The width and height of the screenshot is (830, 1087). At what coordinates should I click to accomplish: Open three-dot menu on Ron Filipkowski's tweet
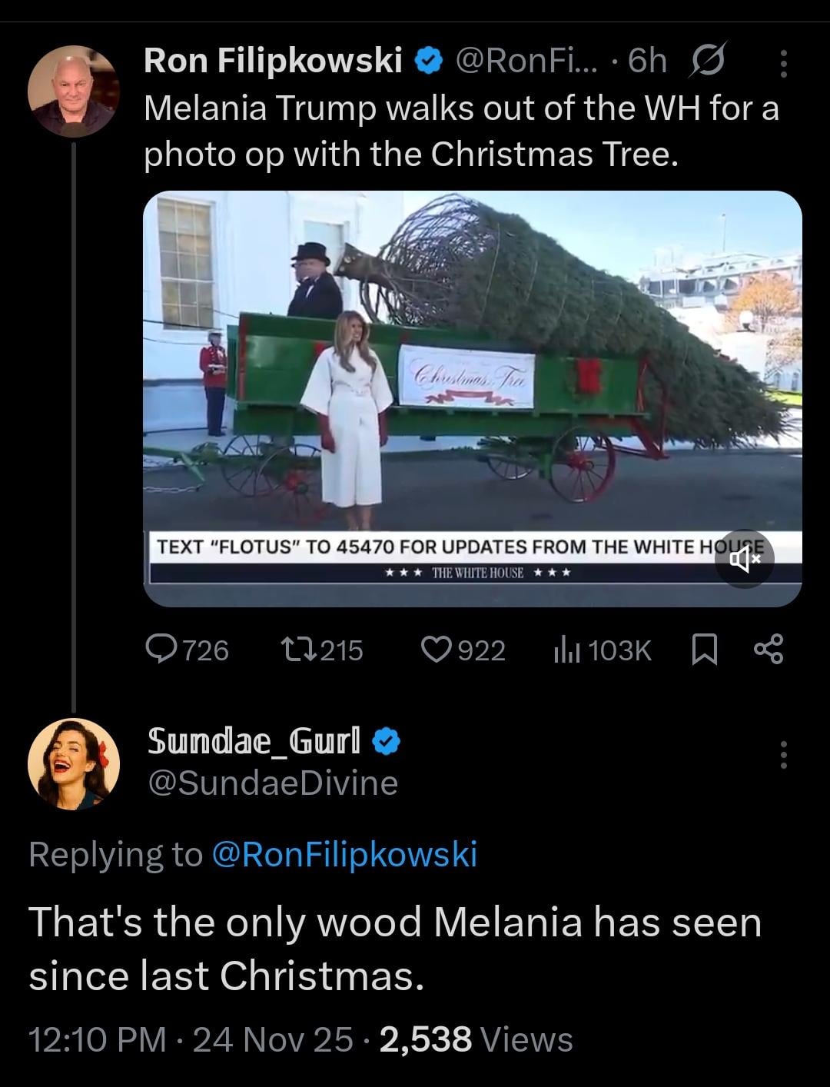783,64
